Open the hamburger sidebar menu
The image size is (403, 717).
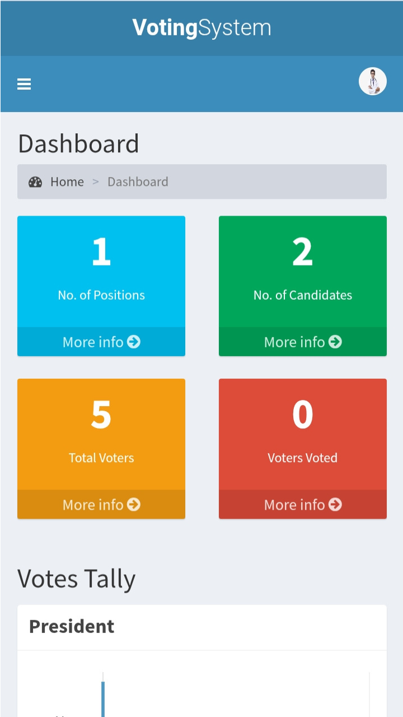coord(24,84)
